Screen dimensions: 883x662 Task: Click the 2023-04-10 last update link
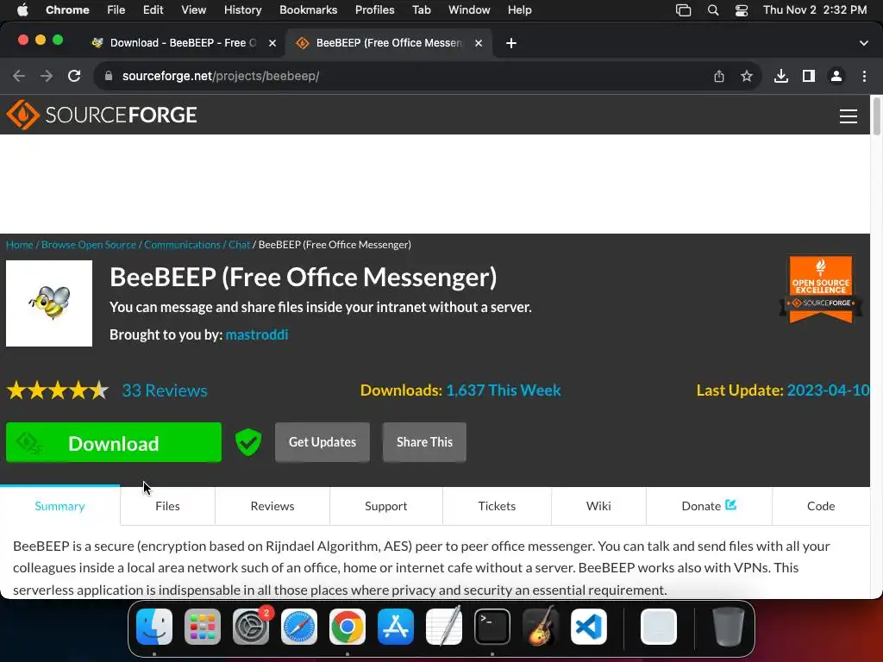coord(828,390)
